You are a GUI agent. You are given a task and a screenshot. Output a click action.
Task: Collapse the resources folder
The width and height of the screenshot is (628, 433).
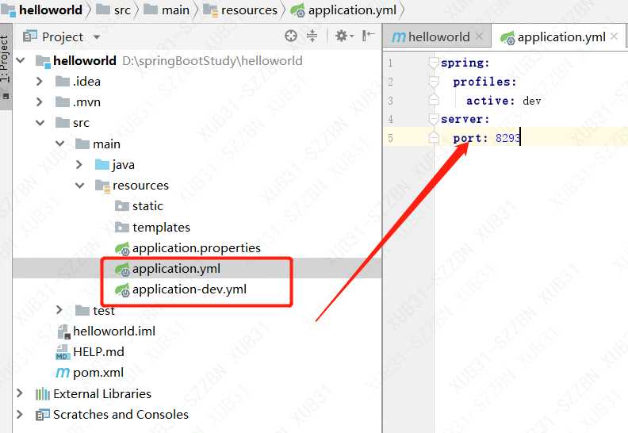point(80,185)
